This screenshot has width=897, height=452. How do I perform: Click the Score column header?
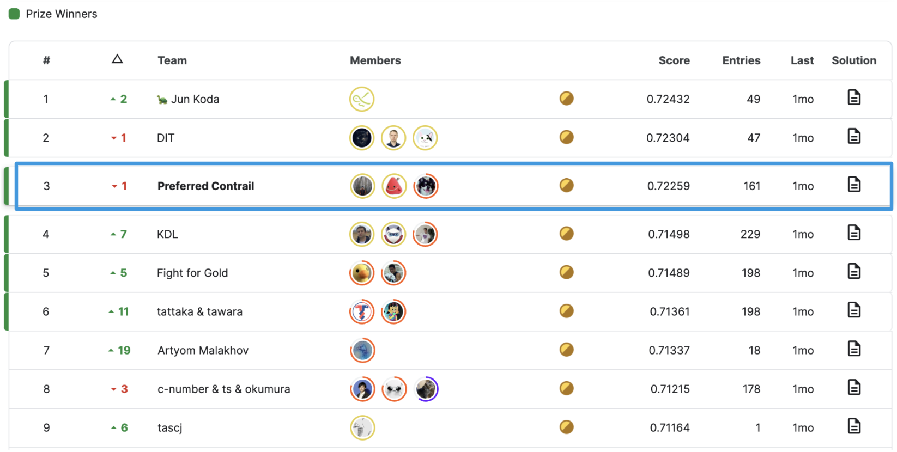(x=674, y=60)
